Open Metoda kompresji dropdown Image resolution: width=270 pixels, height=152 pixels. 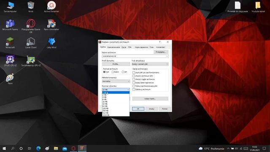pyautogui.click(x=116, y=81)
